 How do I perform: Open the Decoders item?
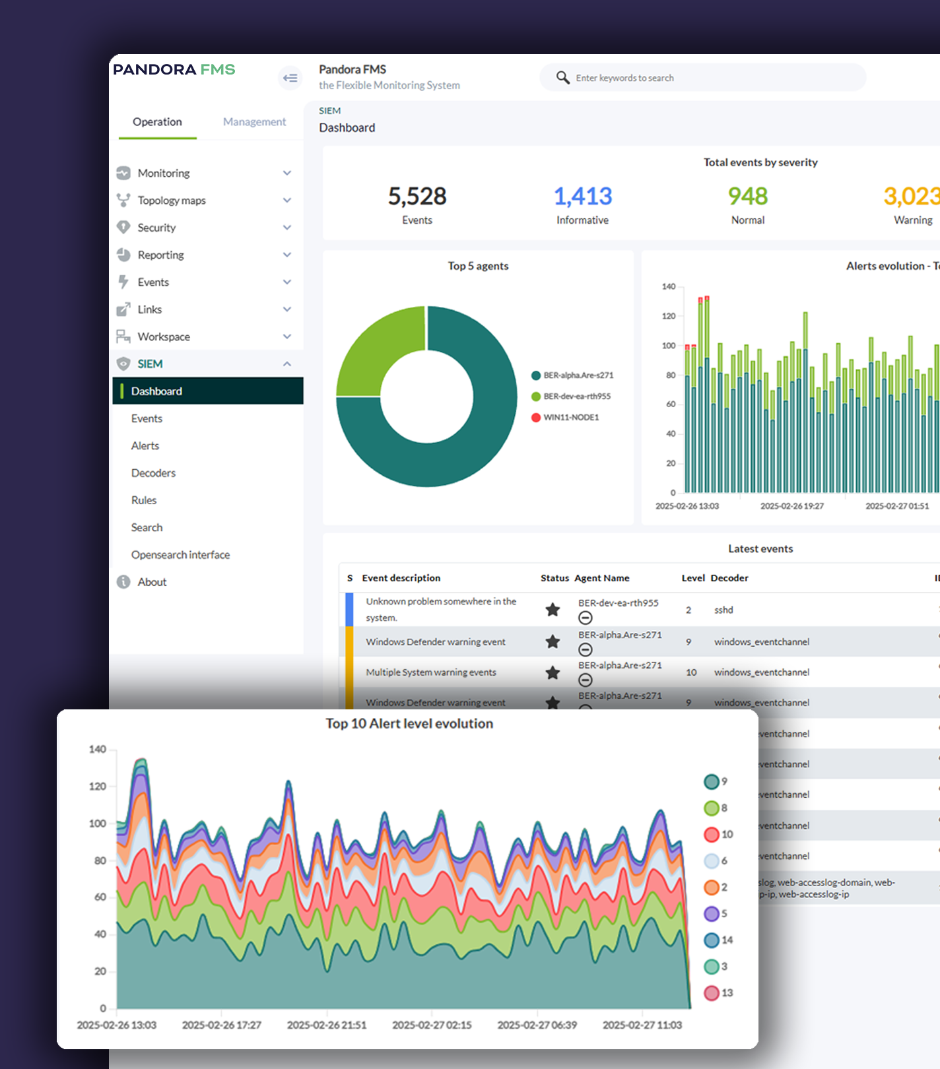153,473
